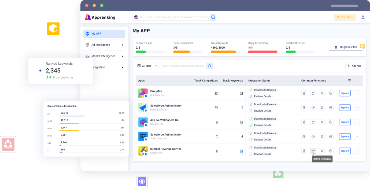
Task: Click the webcam-shaped icon for 4K Live Wallpapers Go
Action: pyautogui.click(x=304, y=122)
